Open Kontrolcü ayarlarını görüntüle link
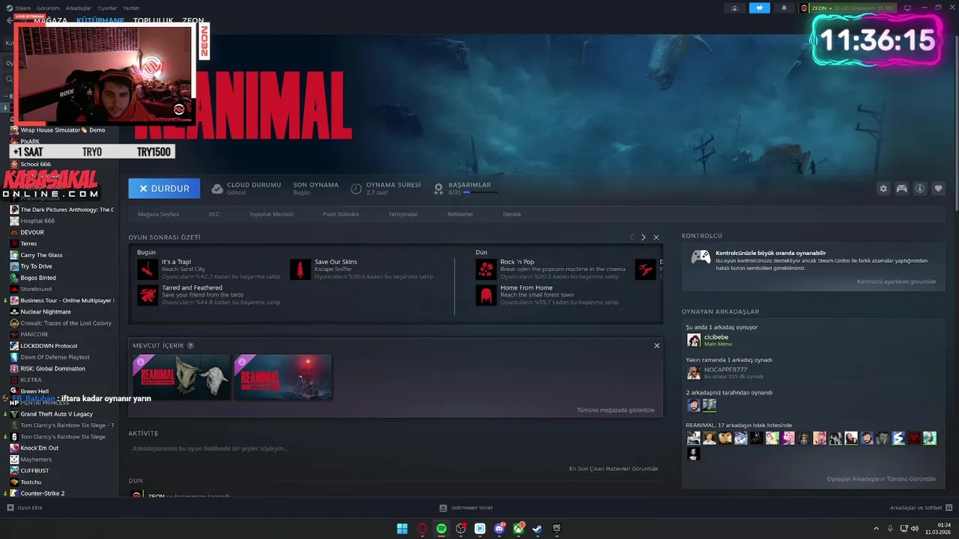 coord(896,281)
